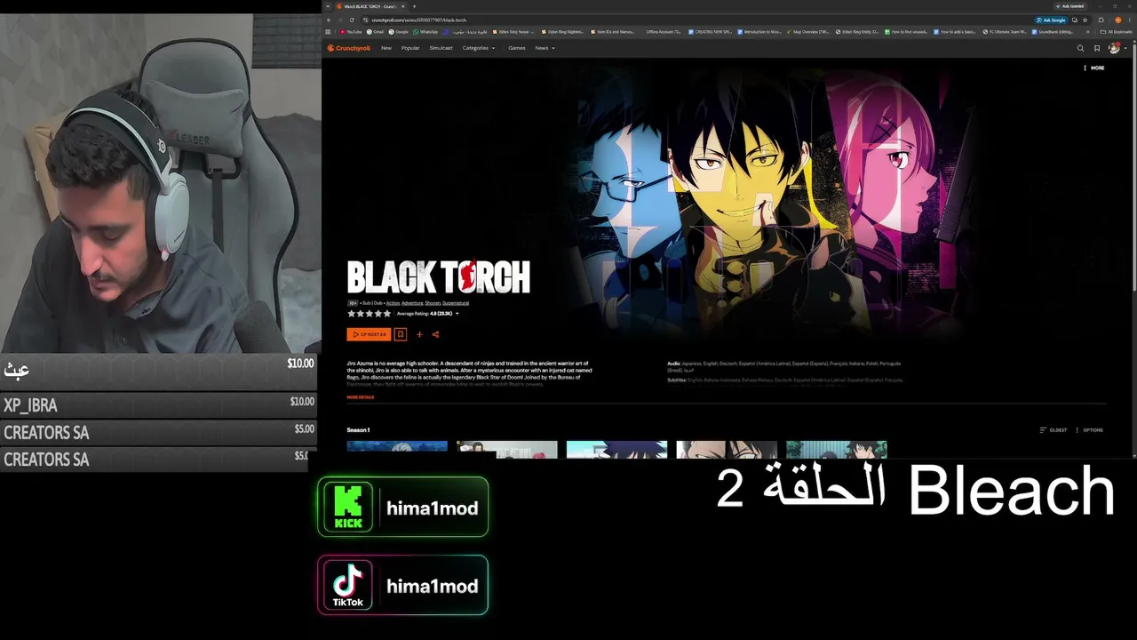Open the Crunchyroll home logo
The height and width of the screenshot is (640, 1137).
pyautogui.click(x=348, y=48)
